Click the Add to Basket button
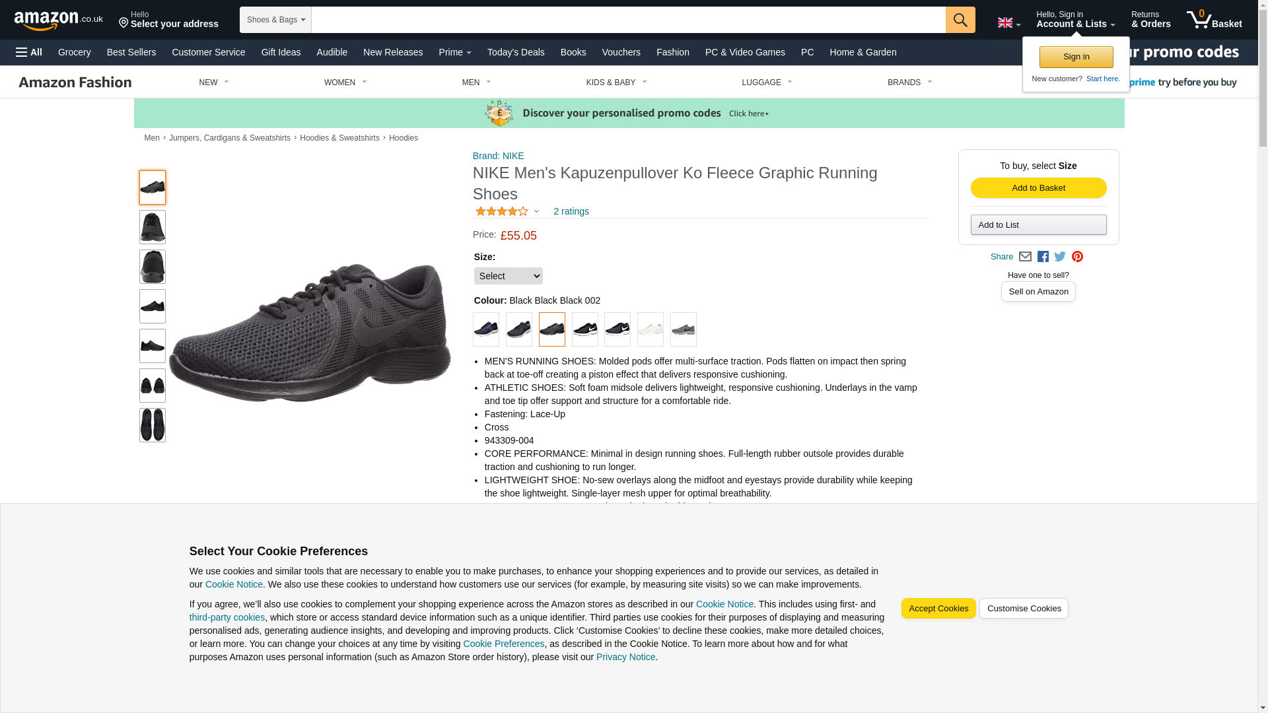Image resolution: width=1268 pixels, height=713 pixels. point(1038,188)
